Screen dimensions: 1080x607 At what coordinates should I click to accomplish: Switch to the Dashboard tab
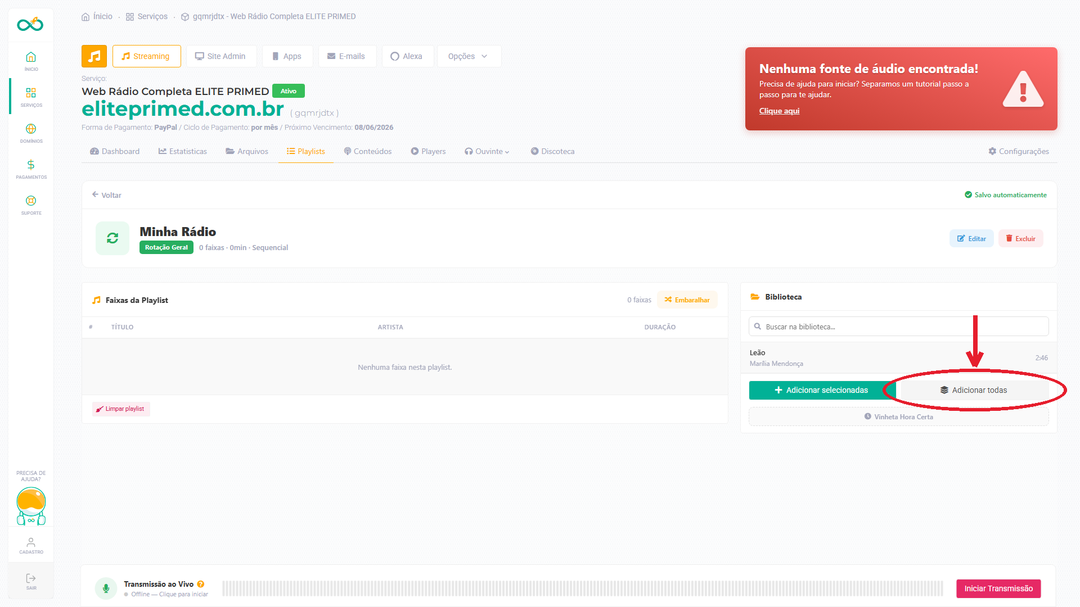click(115, 151)
